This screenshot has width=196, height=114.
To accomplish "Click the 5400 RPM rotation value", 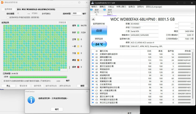I will click(186, 31).
